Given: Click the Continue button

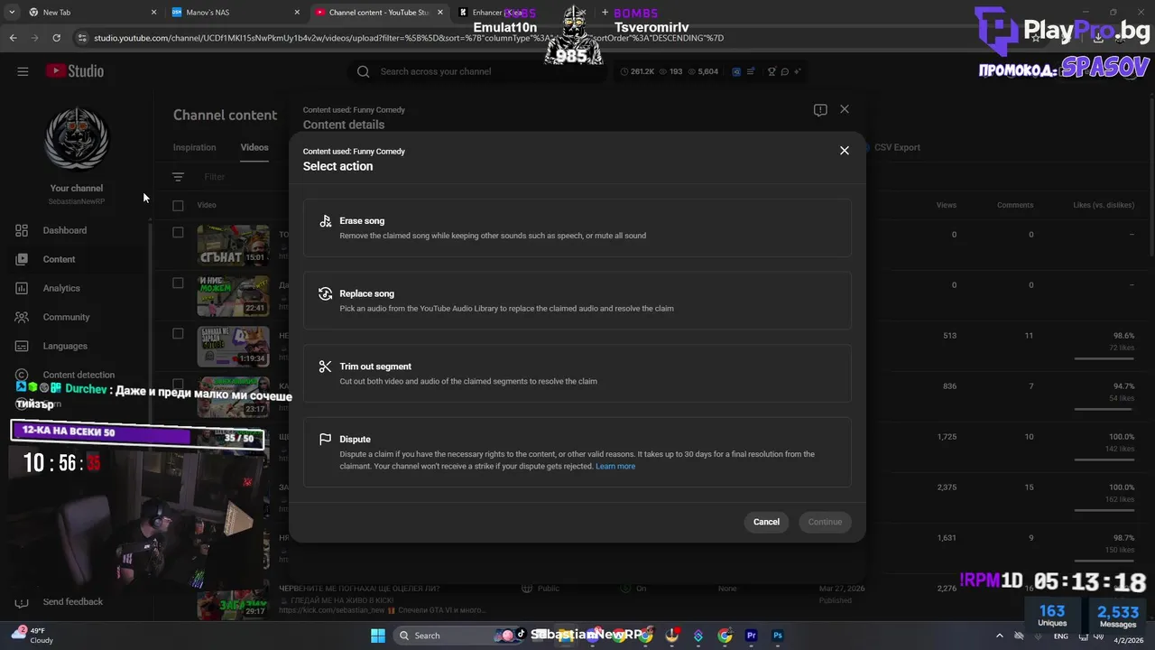Looking at the screenshot, I should pyautogui.click(x=825, y=522).
